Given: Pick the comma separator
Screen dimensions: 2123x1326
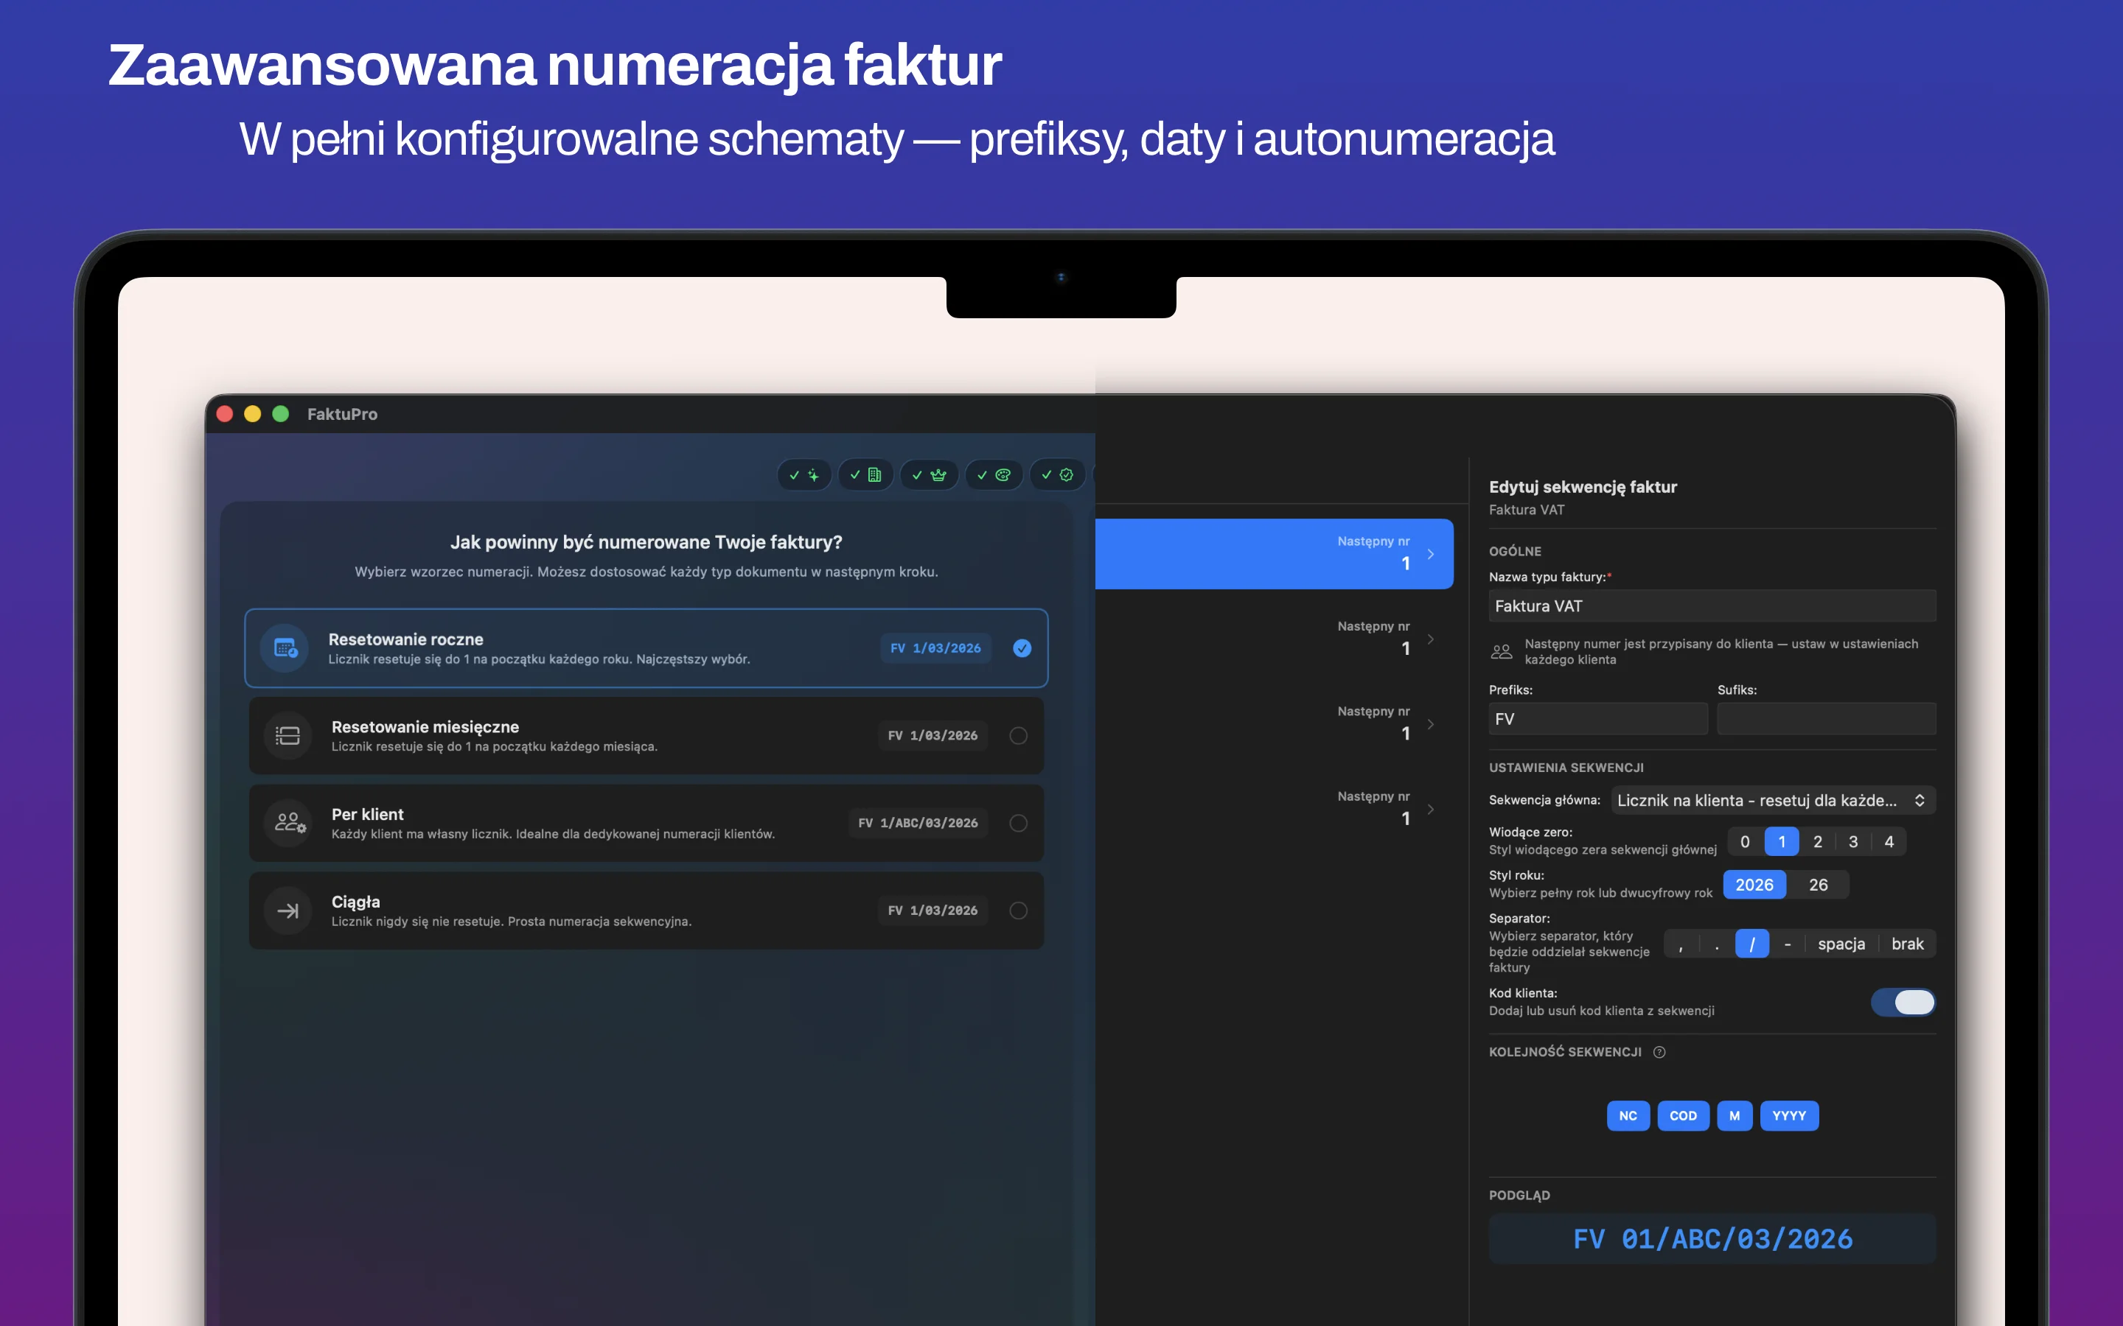Looking at the screenshot, I should 1681,944.
